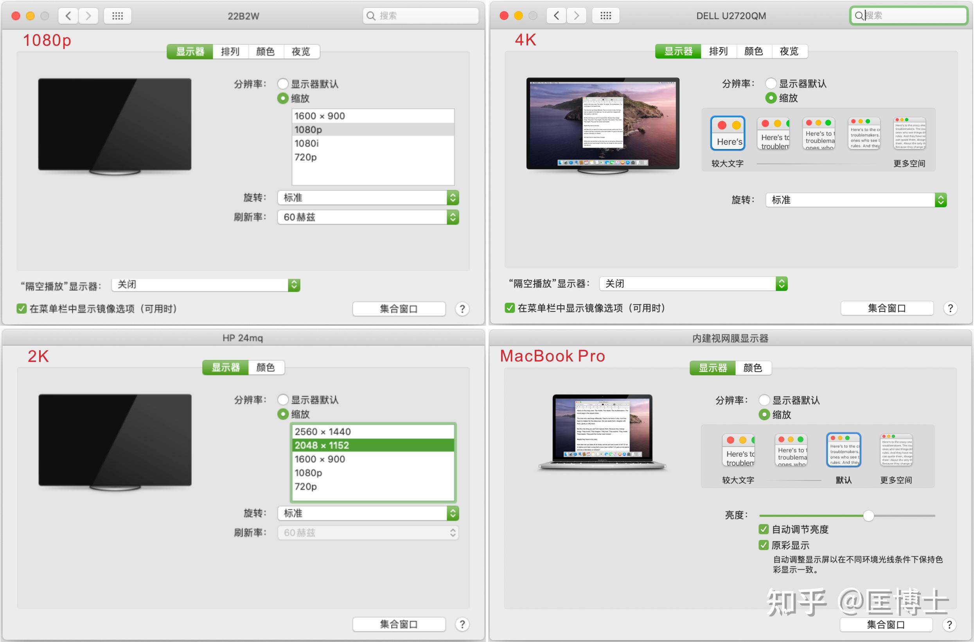
Task: Switch to the 夜览 tab in DELL U2720QM window
Action: coord(789,51)
